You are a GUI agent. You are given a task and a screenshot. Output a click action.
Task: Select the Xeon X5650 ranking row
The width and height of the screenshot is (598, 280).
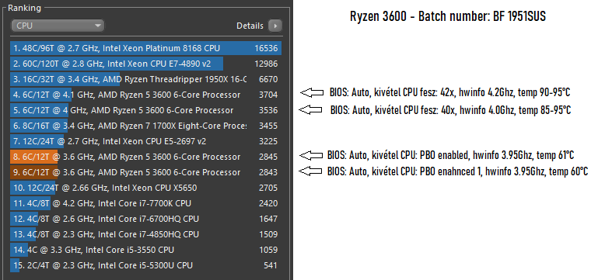146,188
